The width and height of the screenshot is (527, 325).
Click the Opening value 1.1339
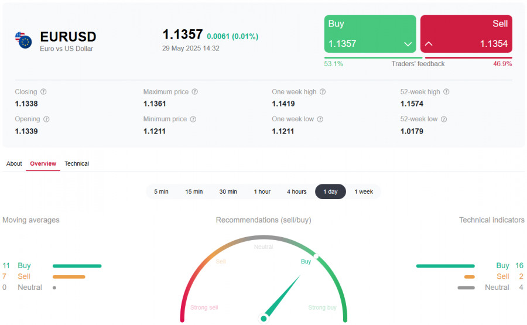click(26, 131)
